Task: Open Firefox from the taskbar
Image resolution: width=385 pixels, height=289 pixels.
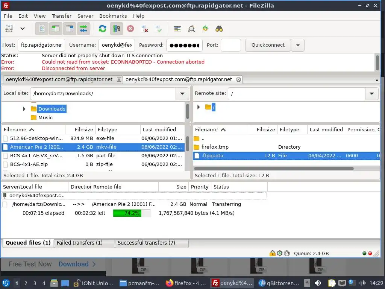Action: (186, 283)
